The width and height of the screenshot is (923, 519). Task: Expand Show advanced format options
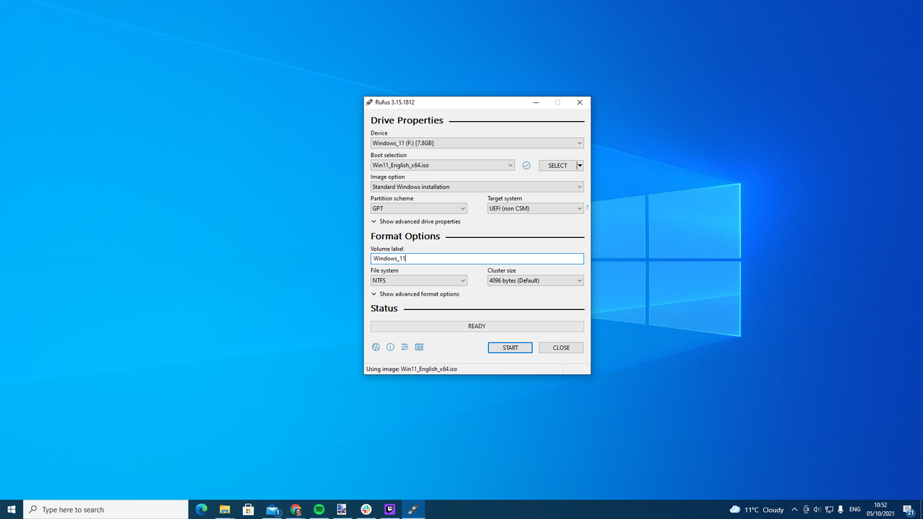point(415,294)
